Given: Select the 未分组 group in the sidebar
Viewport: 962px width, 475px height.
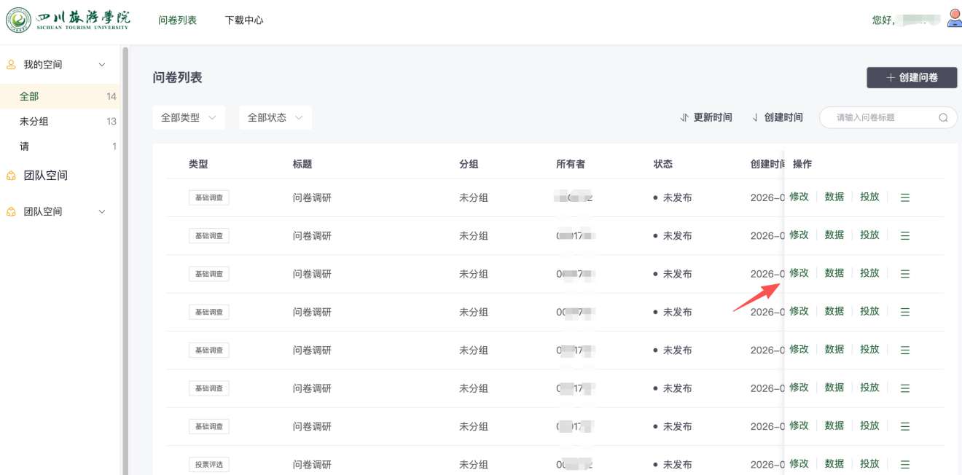Looking at the screenshot, I should click(60, 122).
